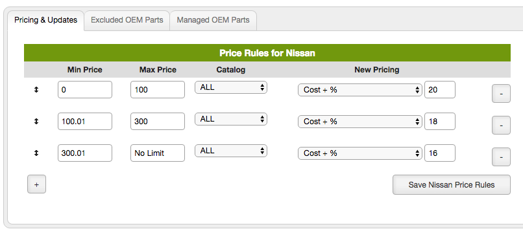
Task: Click the Price Rules for Nissan heading
Action: coord(267,53)
